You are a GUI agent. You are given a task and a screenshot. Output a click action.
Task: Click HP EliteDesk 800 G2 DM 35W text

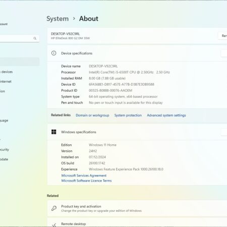70,38
